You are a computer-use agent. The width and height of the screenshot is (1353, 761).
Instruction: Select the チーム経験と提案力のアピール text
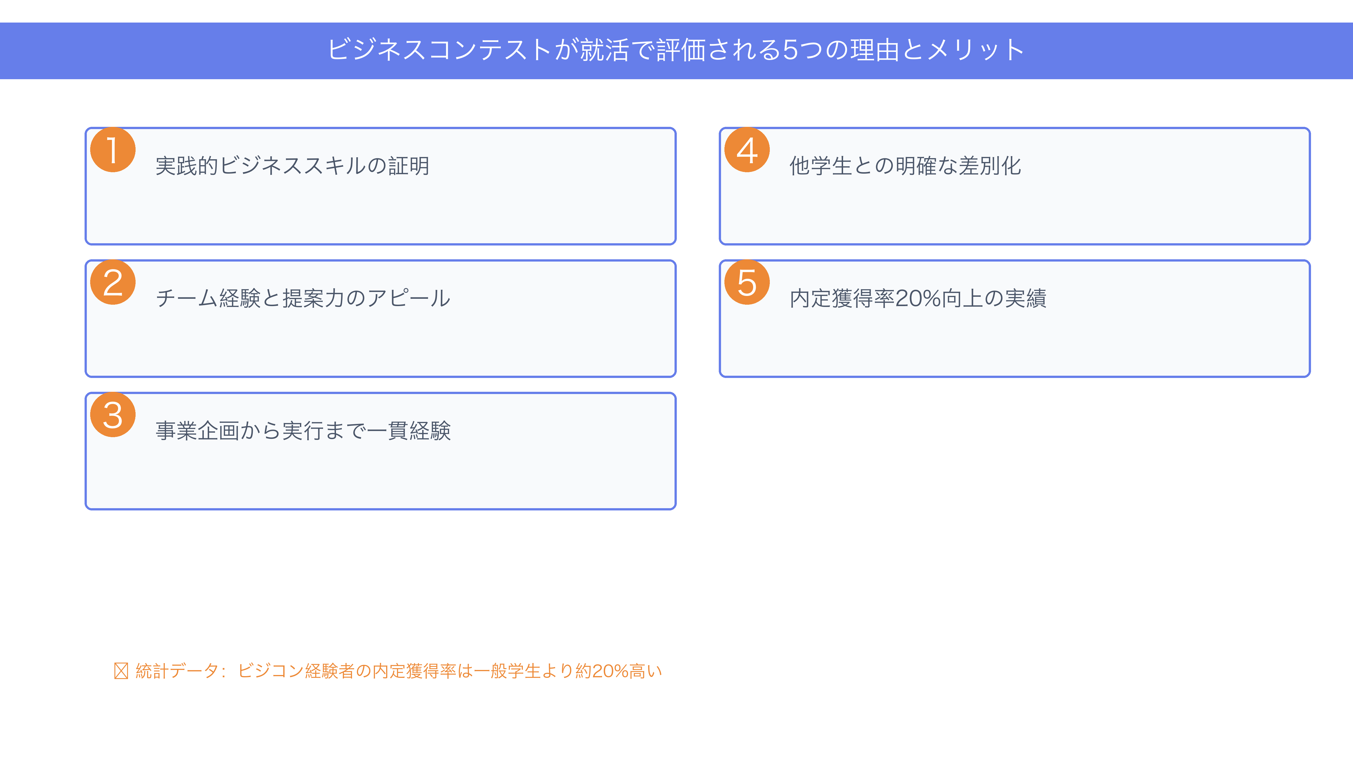303,298
